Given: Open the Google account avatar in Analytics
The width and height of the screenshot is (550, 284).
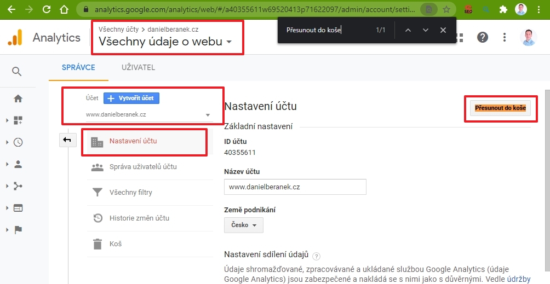Looking at the screenshot, I should (528, 37).
